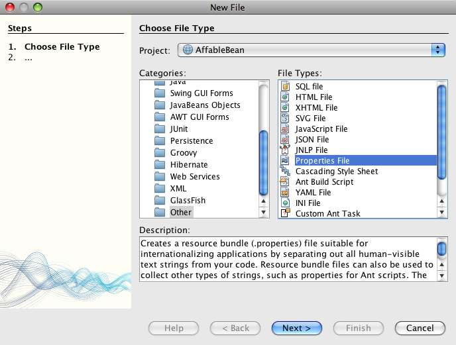Click the Custom Ant Task icon
The image size is (456, 345).
coord(286,214)
